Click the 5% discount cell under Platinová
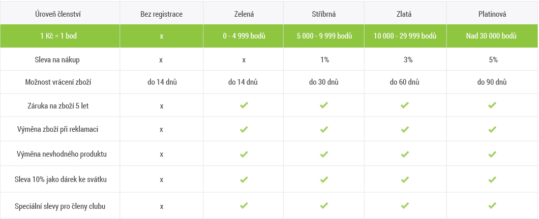The width and height of the screenshot is (539, 219). pyautogui.click(x=492, y=60)
